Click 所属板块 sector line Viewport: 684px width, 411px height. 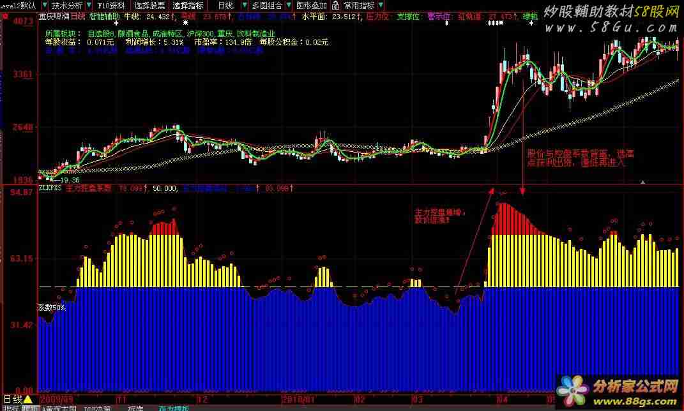pyautogui.click(x=160, y=34)
